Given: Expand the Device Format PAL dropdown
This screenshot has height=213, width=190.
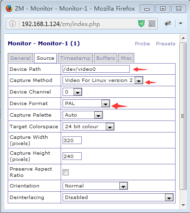Looking at the screenshot, I should pyautogui.click(x=86, y=104).
